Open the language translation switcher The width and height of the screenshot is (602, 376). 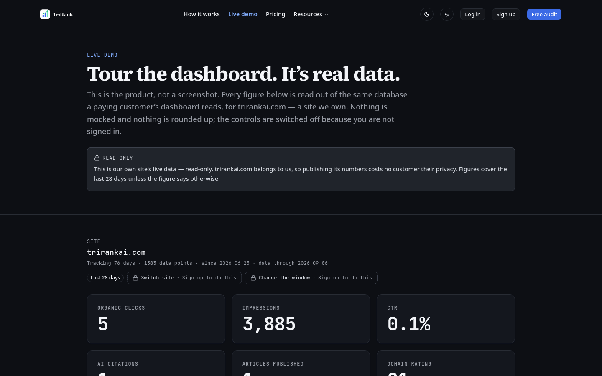click(447, 14)
